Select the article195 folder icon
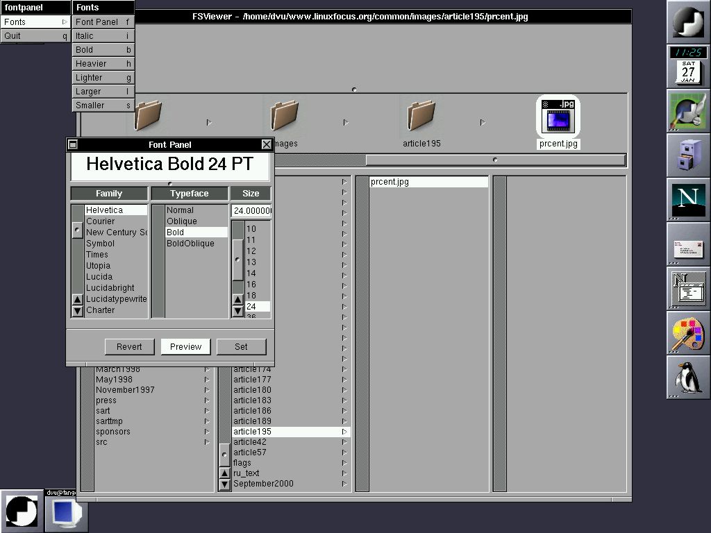 click(421, 116)
